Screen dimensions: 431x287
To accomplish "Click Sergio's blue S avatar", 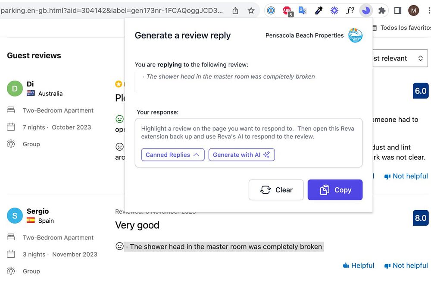I will tap(15, 215).
